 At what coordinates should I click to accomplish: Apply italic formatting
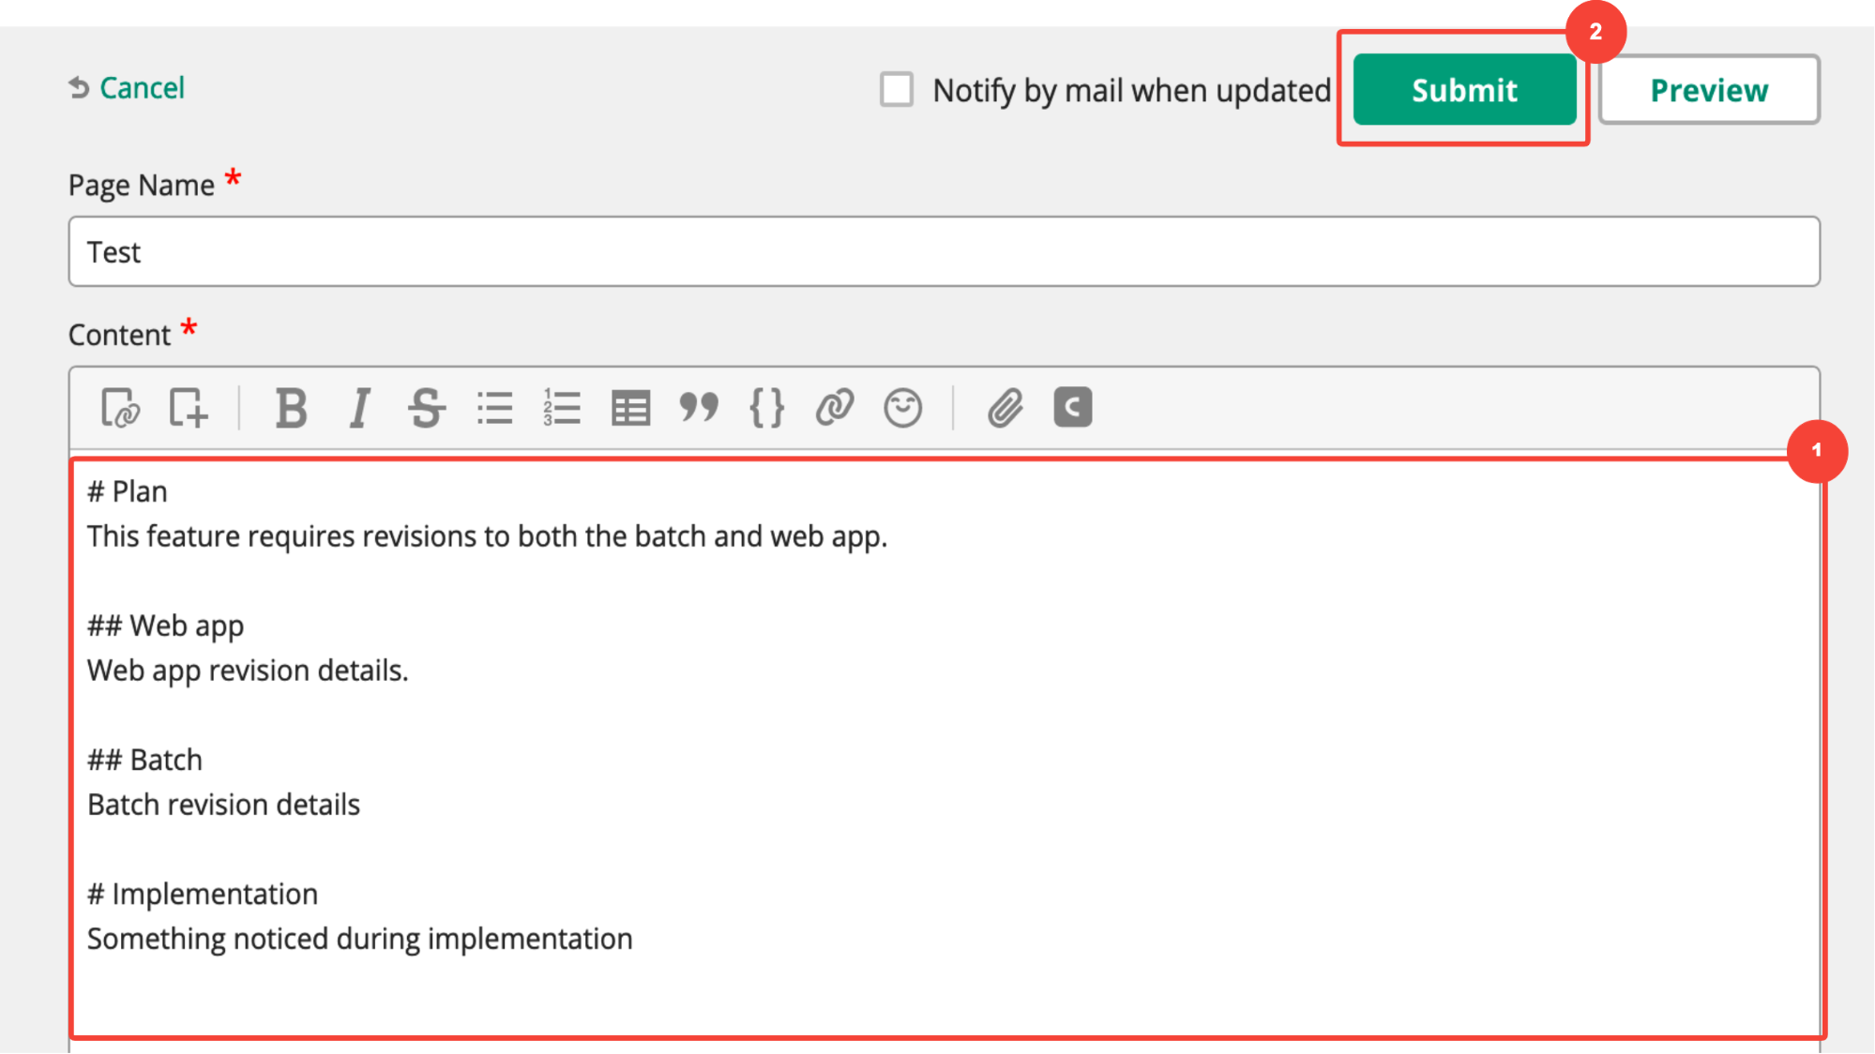(359, 408)
